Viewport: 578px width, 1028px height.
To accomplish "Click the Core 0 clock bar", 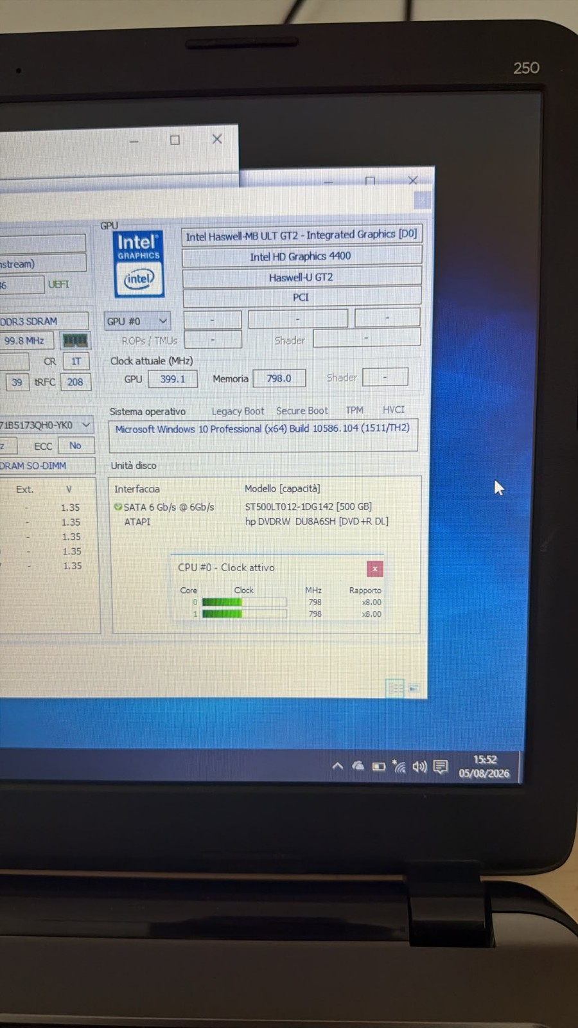I will point(244,602).
